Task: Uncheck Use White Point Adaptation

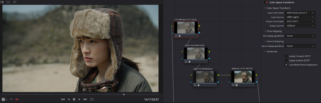Action: pyautogui.click(x=286, y=65)
